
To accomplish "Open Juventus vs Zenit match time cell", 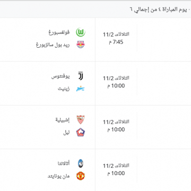I will pos(116,82).
